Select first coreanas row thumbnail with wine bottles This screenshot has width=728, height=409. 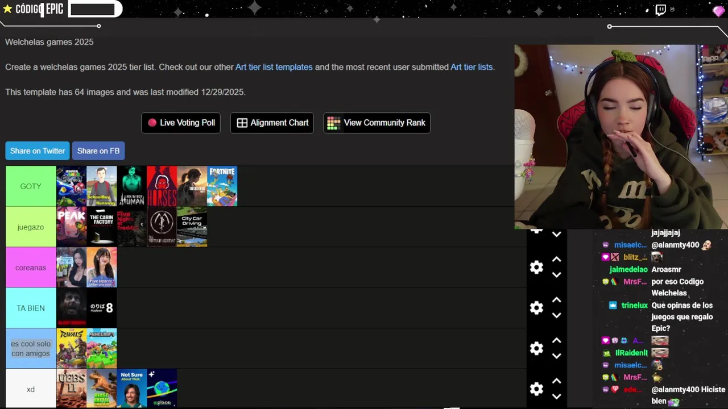(x=71, y=268)
